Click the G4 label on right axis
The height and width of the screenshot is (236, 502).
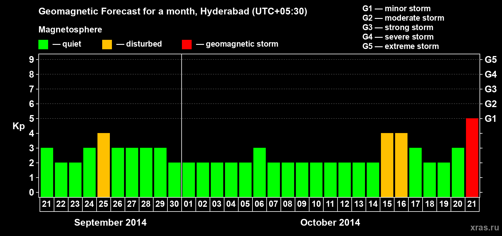[x=490, y=74]
